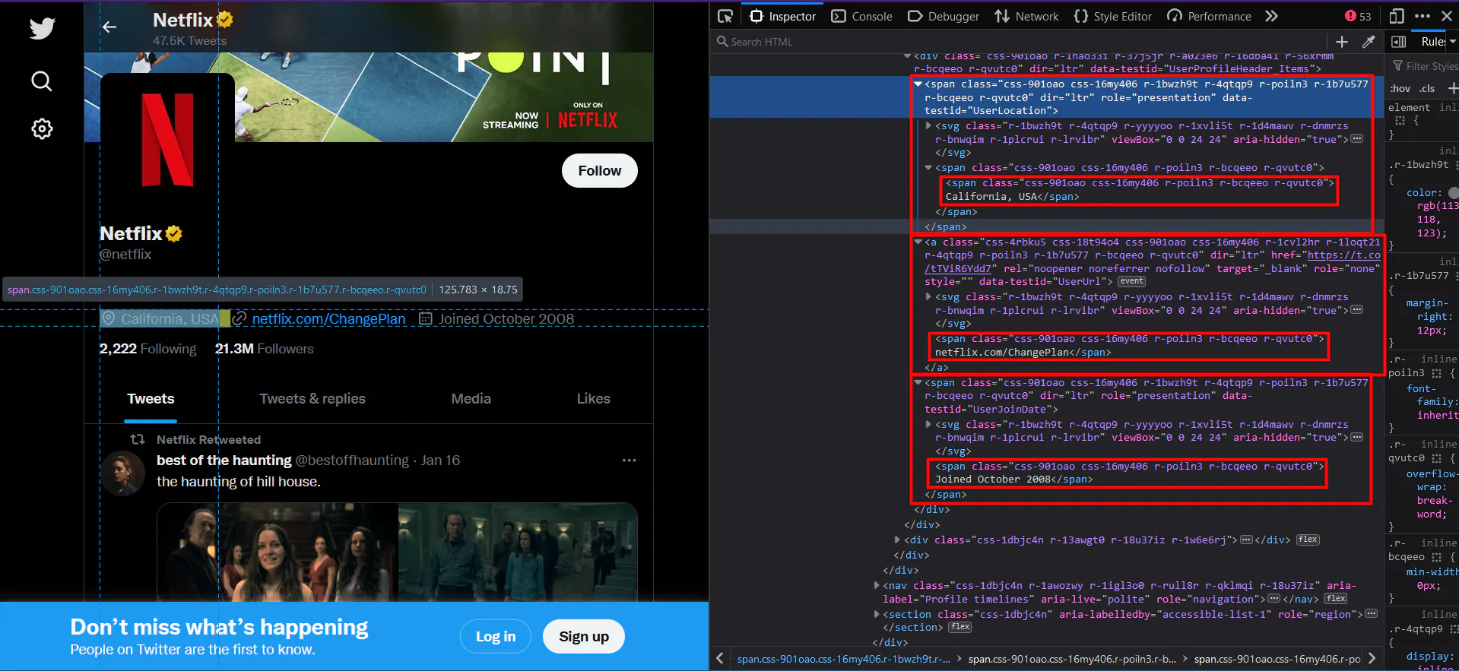The image size is (1459, 671).
Task: Switch to the Tweets tab
Action: point(151,399)
